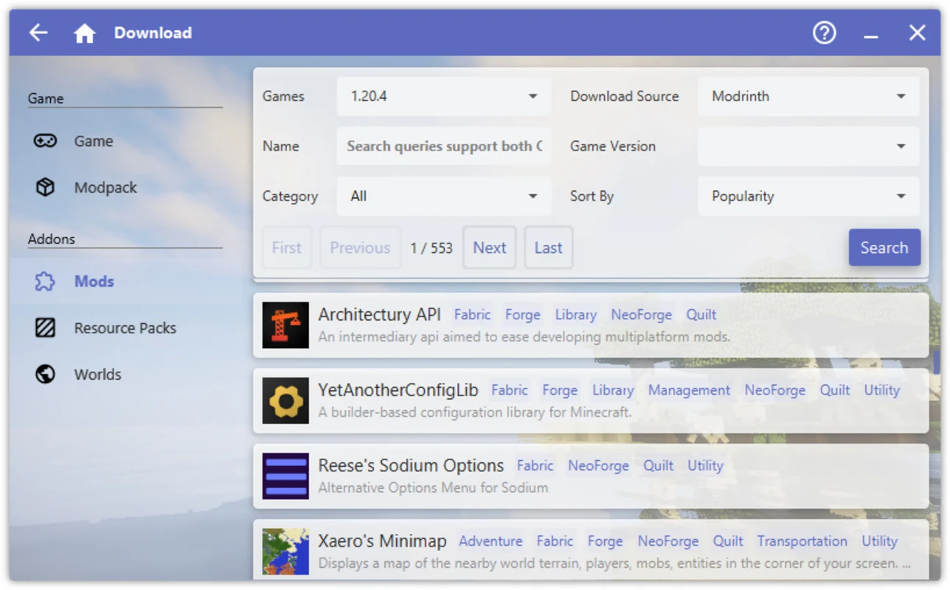Click the Modpack cube icon
Screen dimensions: 950x590
[x=45, y=187]
